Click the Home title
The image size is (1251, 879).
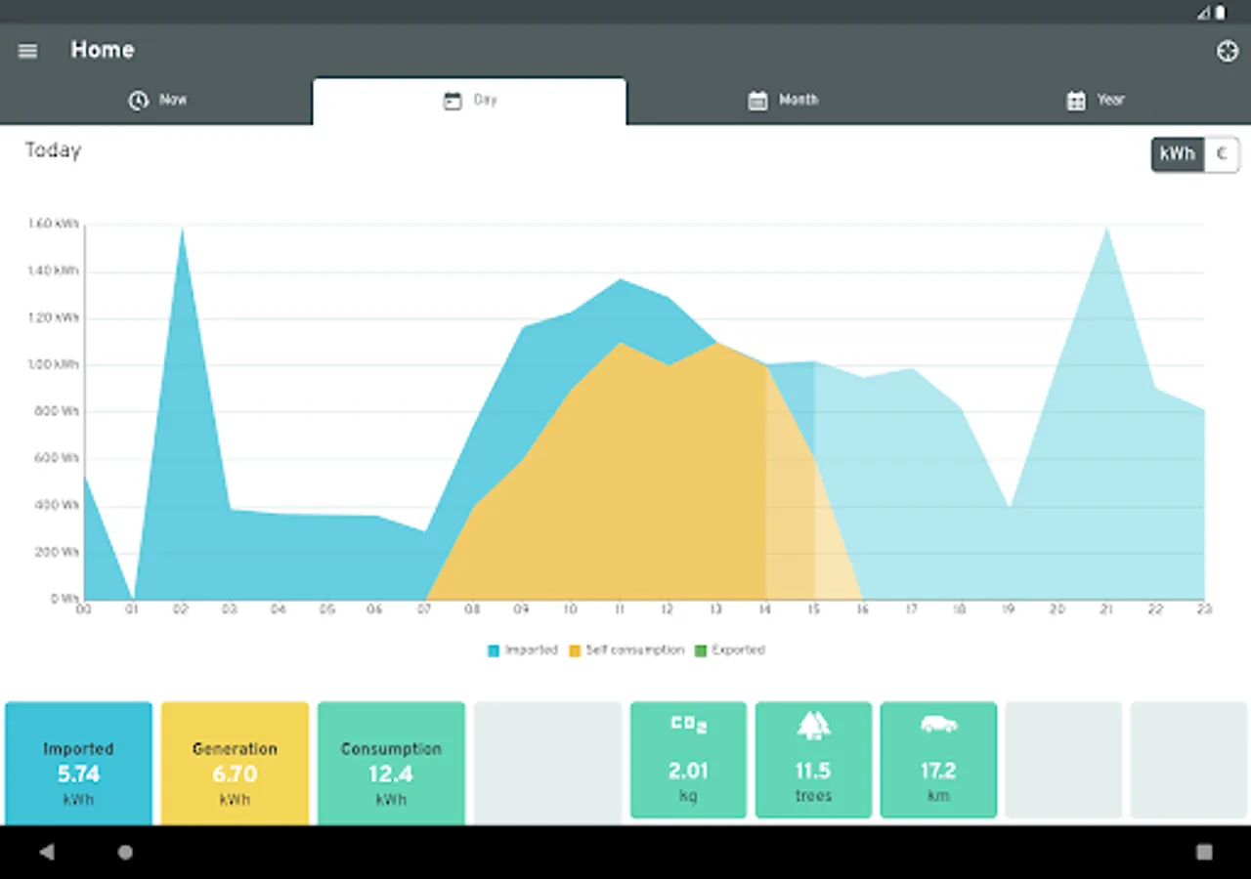103,50
